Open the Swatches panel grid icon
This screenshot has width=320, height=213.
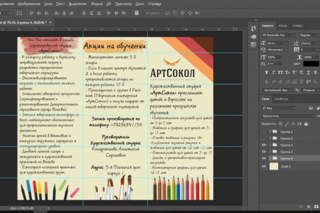(253, 45)
